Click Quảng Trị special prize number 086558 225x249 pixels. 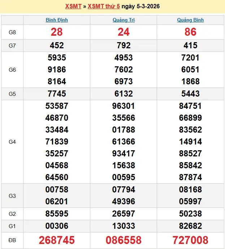(124, 240)
